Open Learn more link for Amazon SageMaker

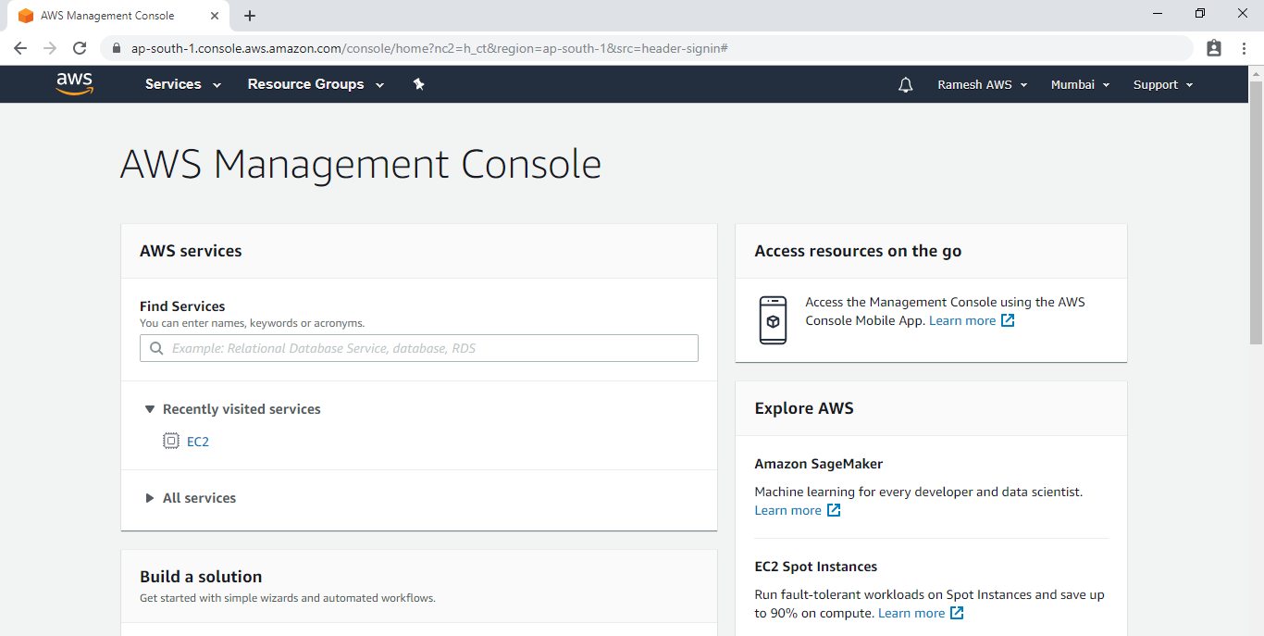tap(788, 510)
